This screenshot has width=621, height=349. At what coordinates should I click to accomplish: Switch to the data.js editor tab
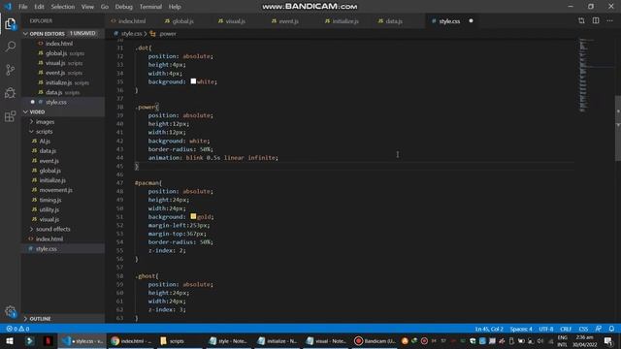coord(394,21)
